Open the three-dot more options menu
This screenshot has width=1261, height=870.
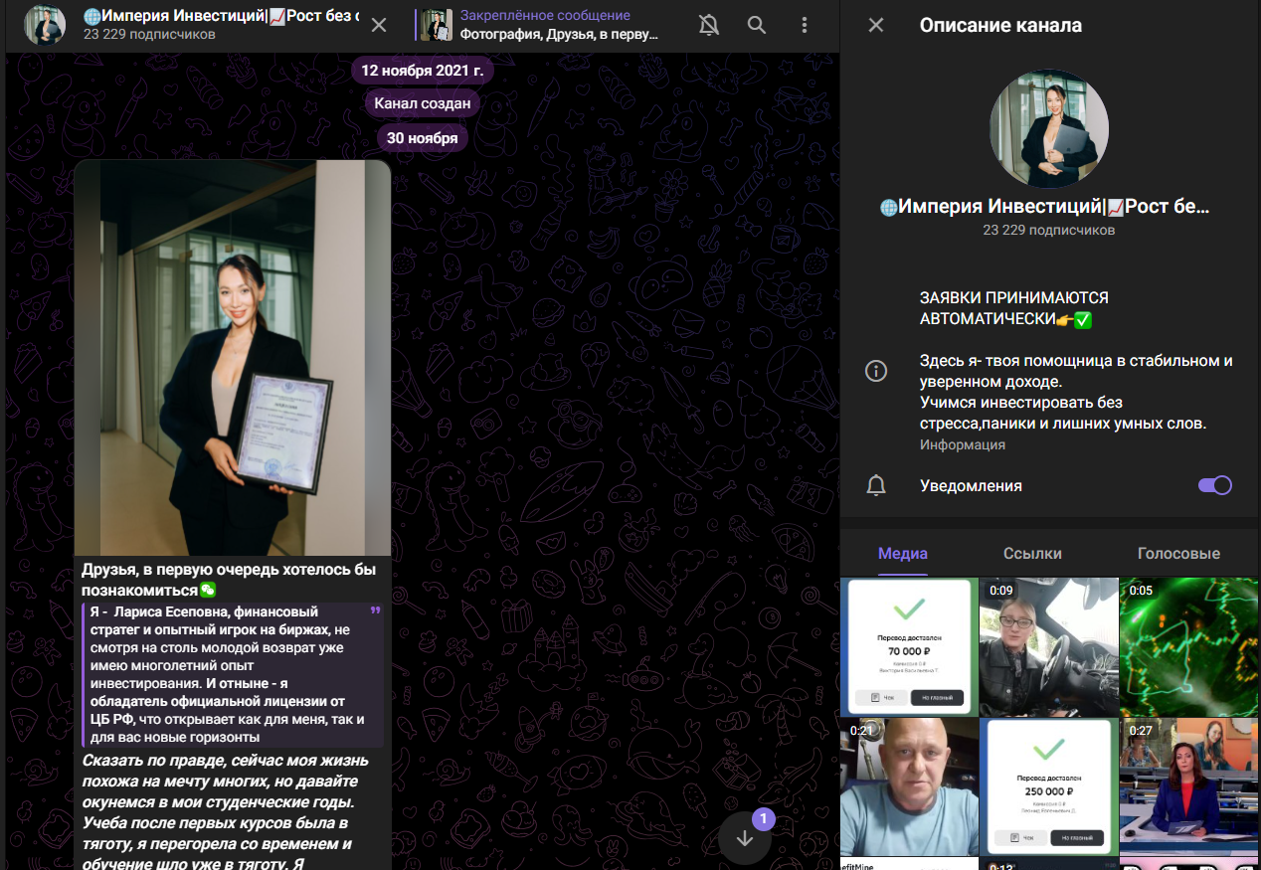point(805,26)
